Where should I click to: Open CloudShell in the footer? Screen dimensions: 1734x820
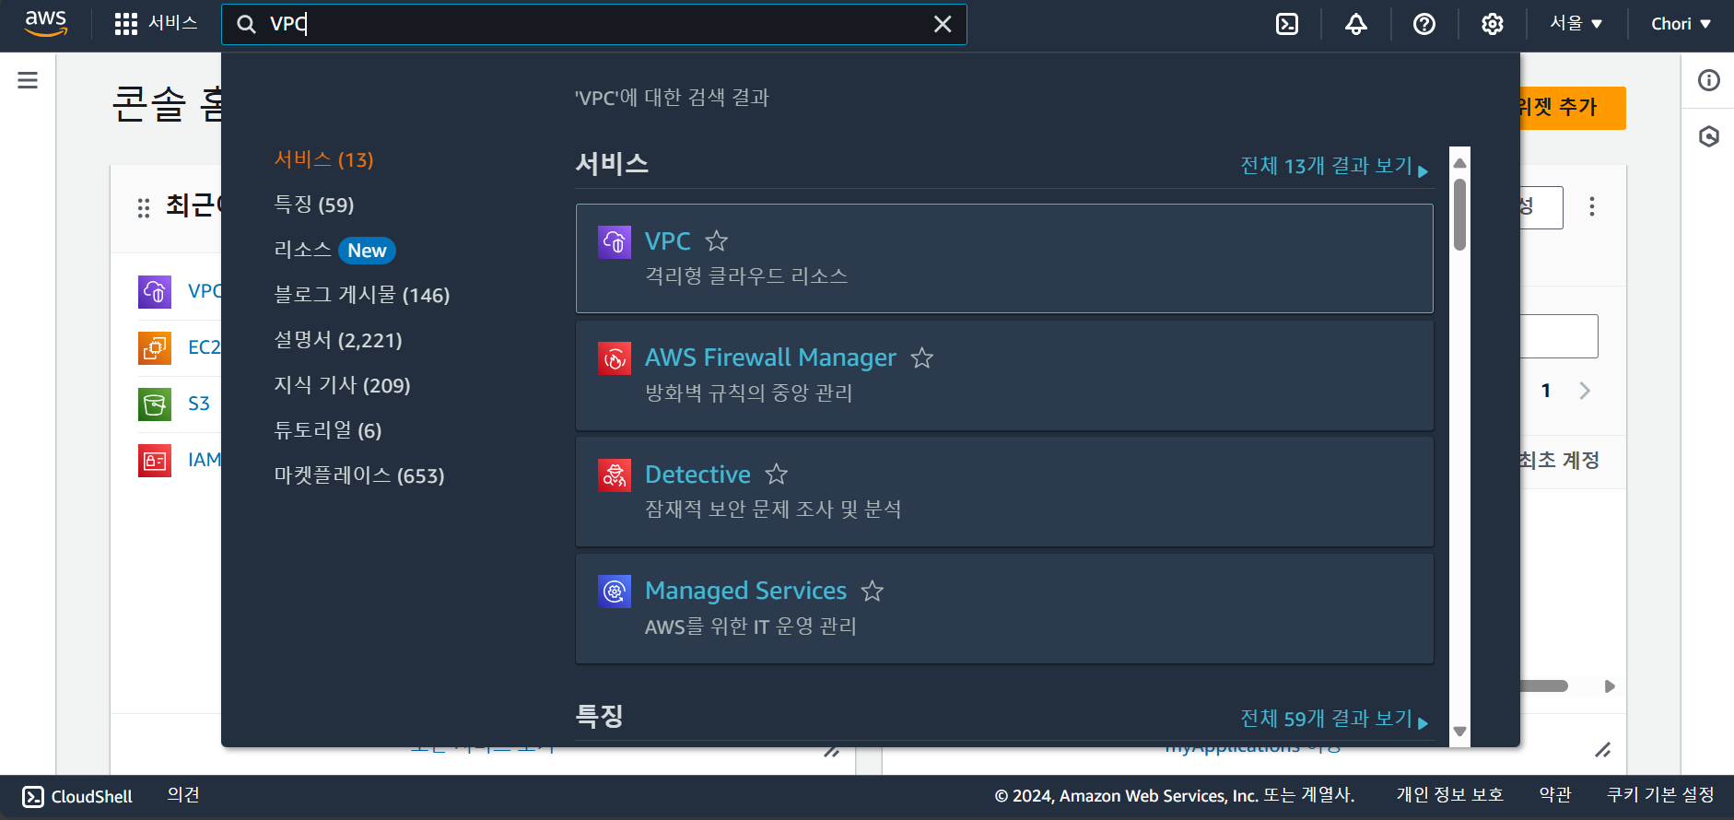point(77,797)
